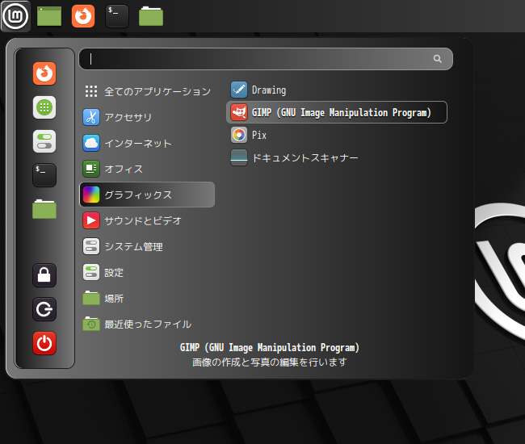
Task: Launch the Pix image viewer
Action: 337,135
